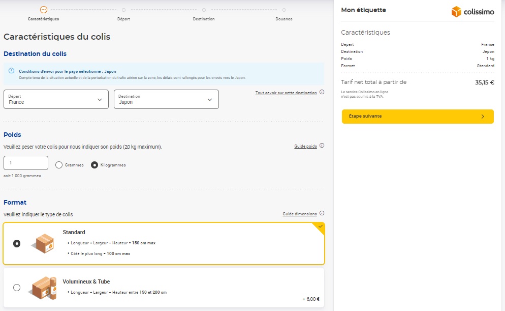
Task: Click the 'Standard' value in the summary panel
Action: 486,66
